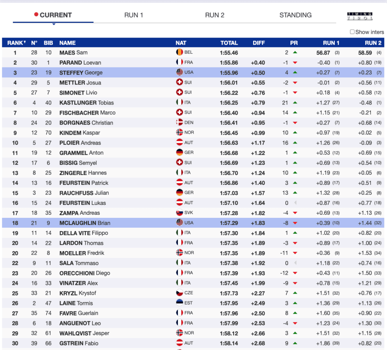Click the Timing Tirol logo

pos(359,16)
